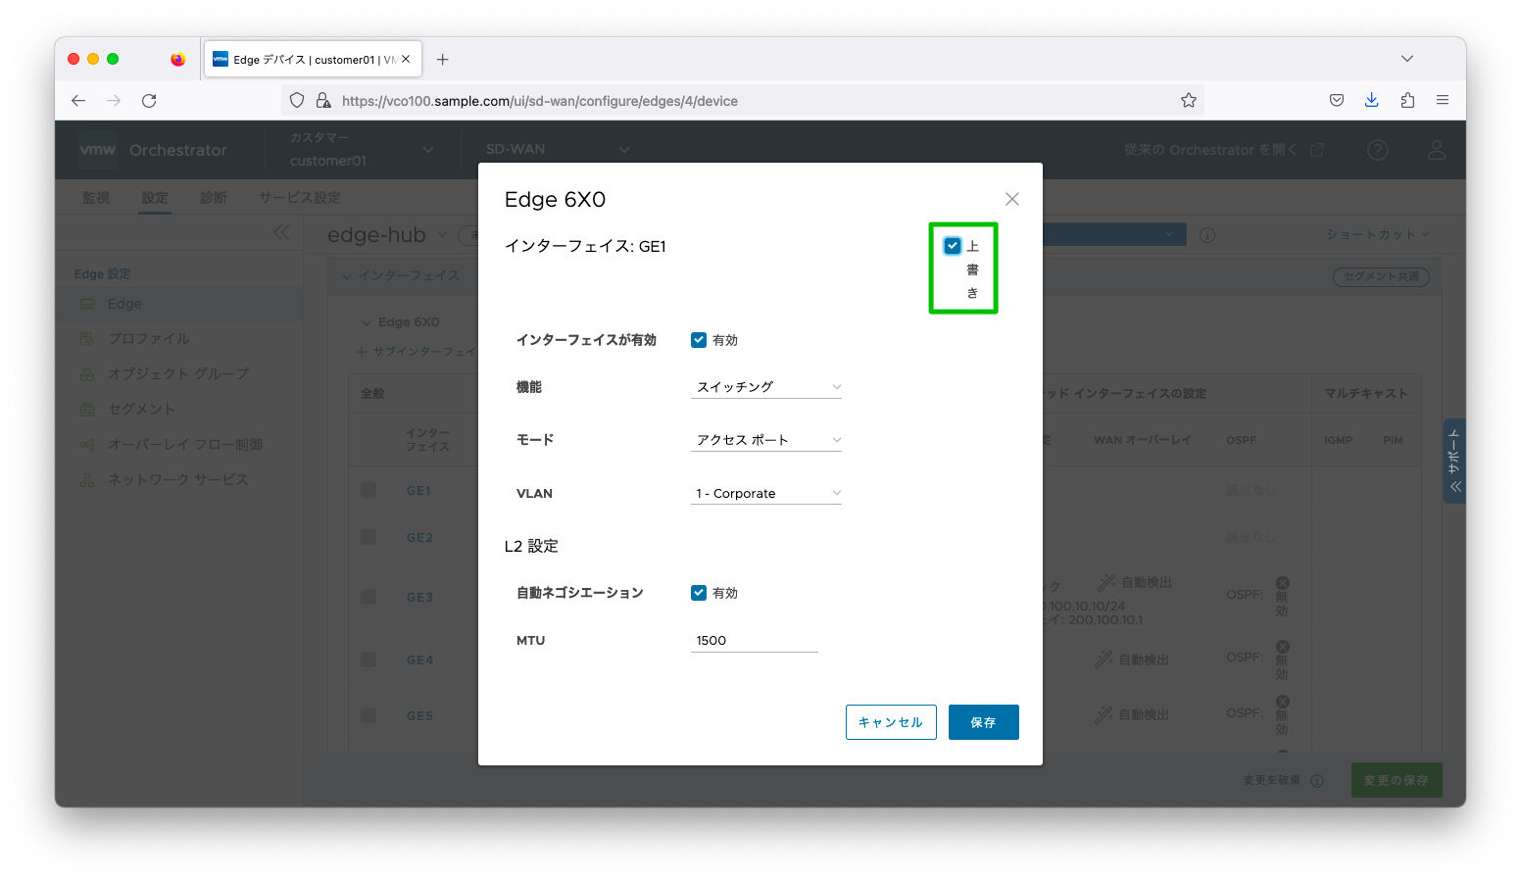Viewport: 1521px width, 880px height.
Task: Open the モード アクセス ポート dropdown
Action: [x=766, y=440]
